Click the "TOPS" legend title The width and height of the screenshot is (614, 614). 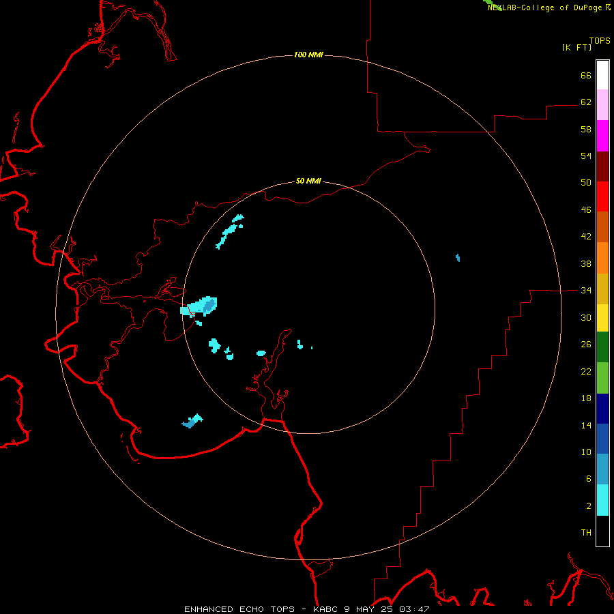point(600,40)
